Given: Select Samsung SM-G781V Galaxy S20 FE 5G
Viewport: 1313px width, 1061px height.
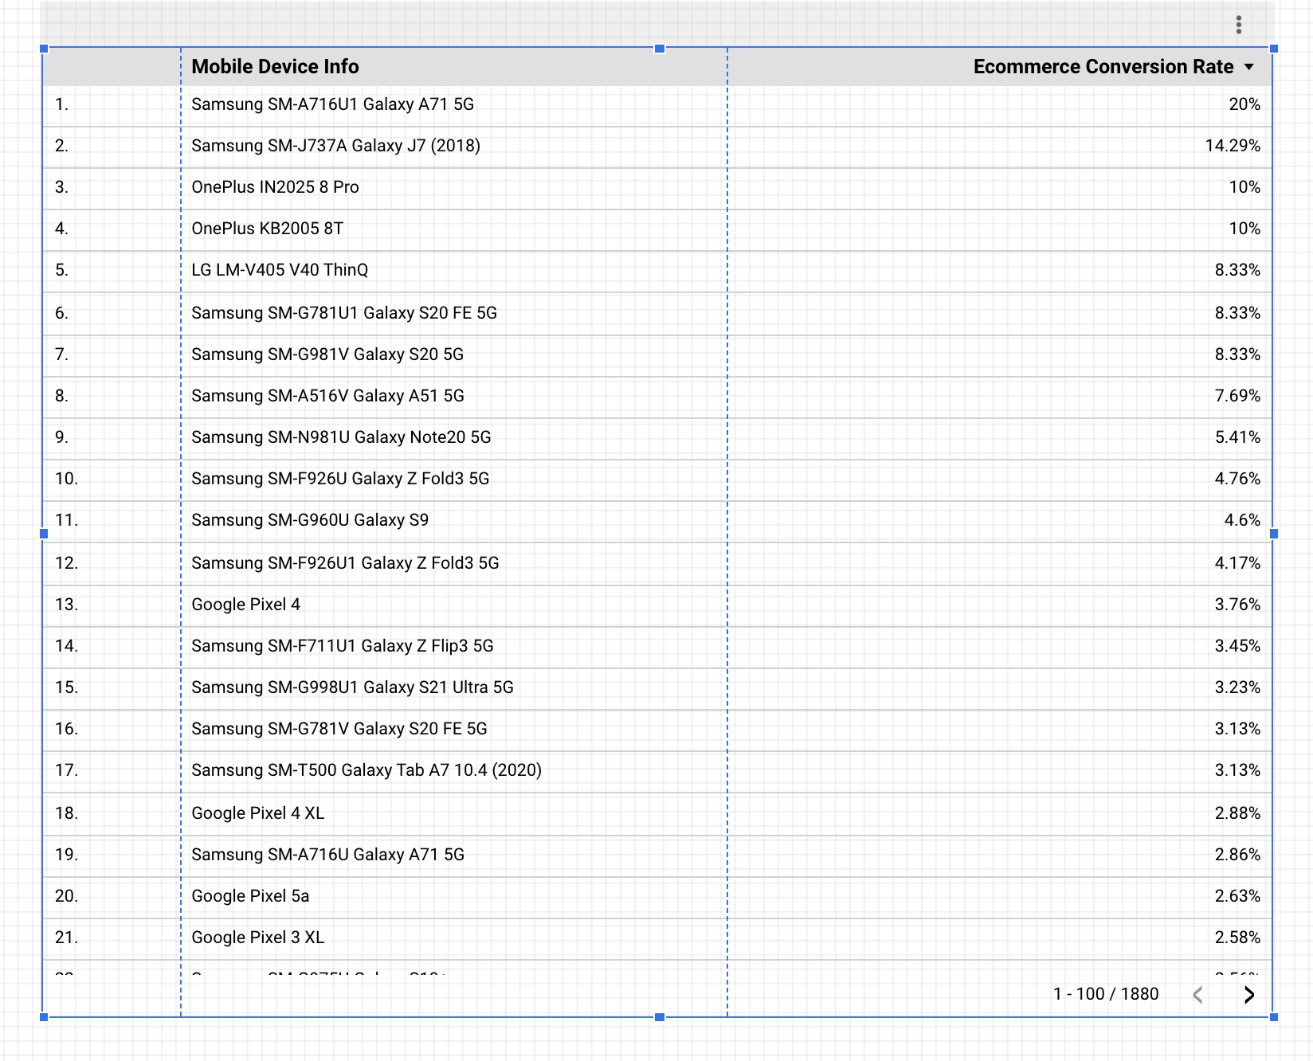Looking at the screenshot, I should (657, 730).
